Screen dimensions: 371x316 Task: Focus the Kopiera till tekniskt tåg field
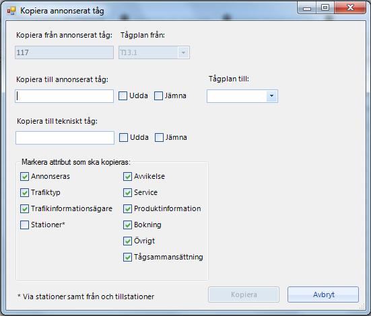pos(65,138)
